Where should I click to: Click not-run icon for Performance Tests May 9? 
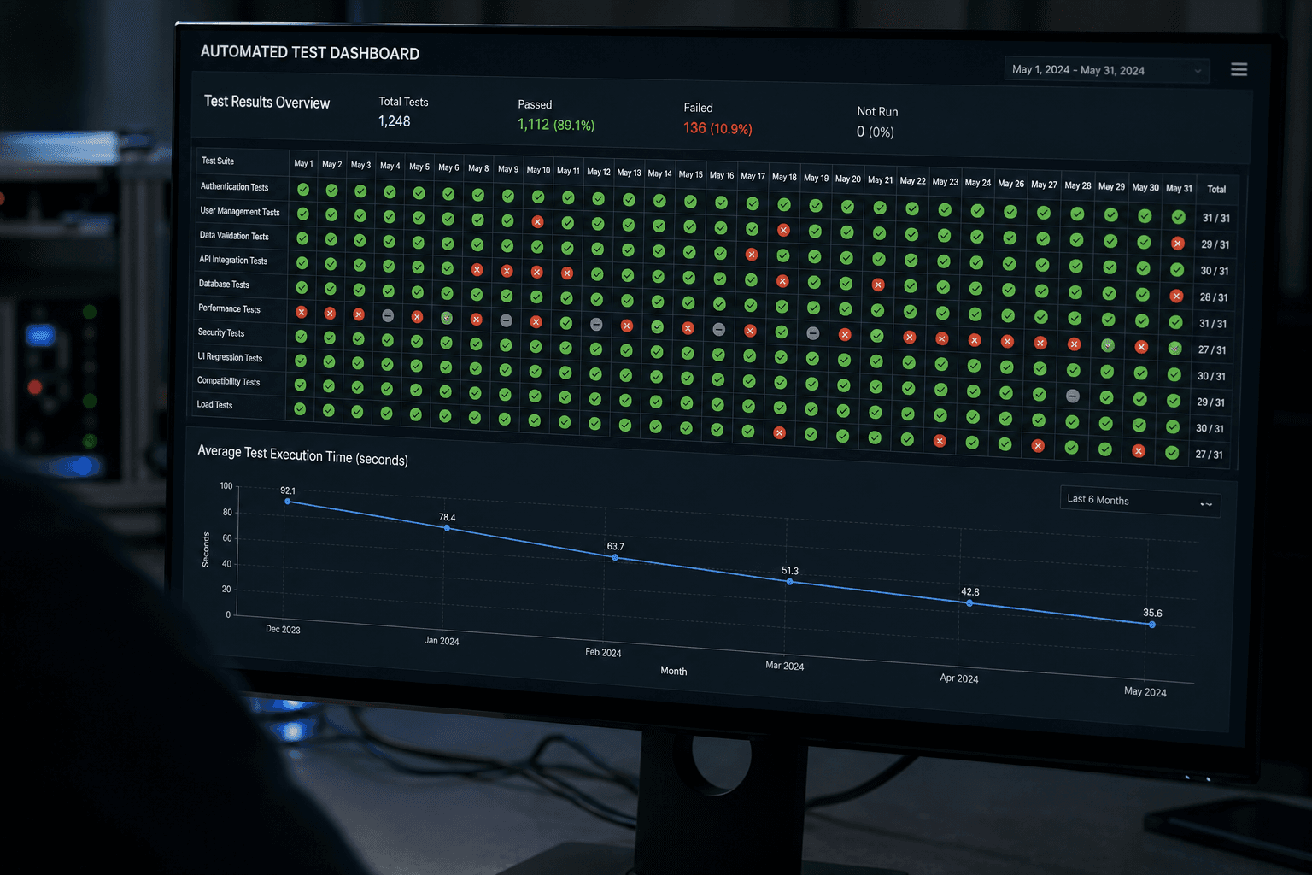[x=507, y=321]
